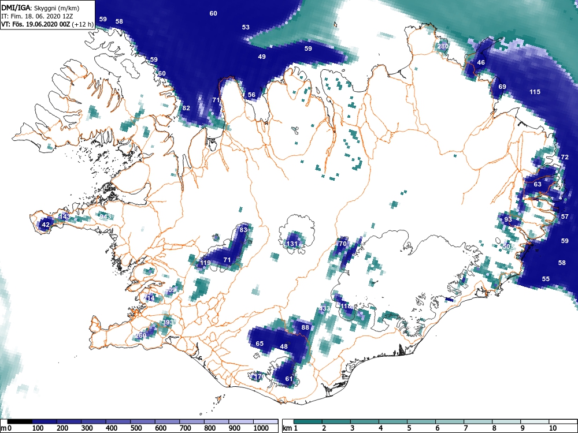Click the visibility value 61 in the south

click(x=289, y=379)
